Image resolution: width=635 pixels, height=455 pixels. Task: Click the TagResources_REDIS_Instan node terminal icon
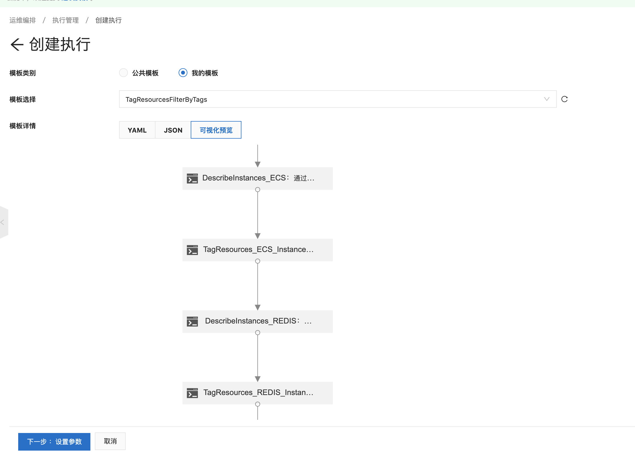[x=192, y=393]
